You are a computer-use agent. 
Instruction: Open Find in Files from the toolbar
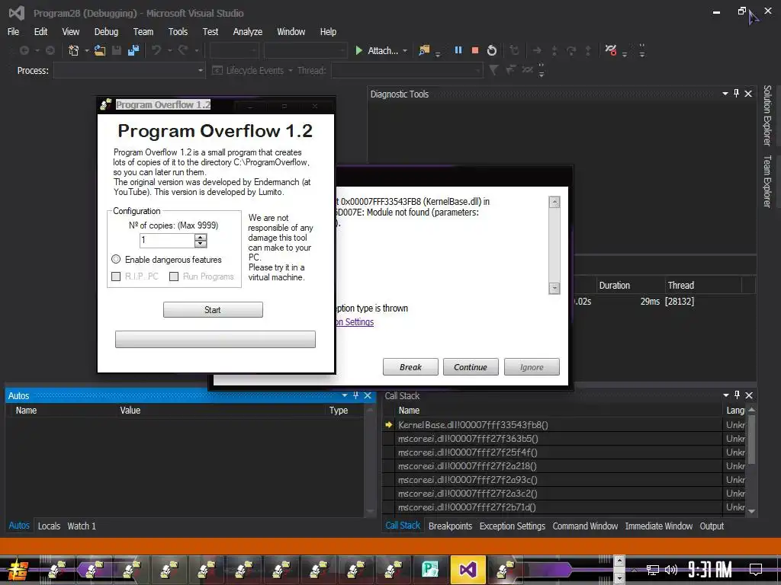coord(424,50)
